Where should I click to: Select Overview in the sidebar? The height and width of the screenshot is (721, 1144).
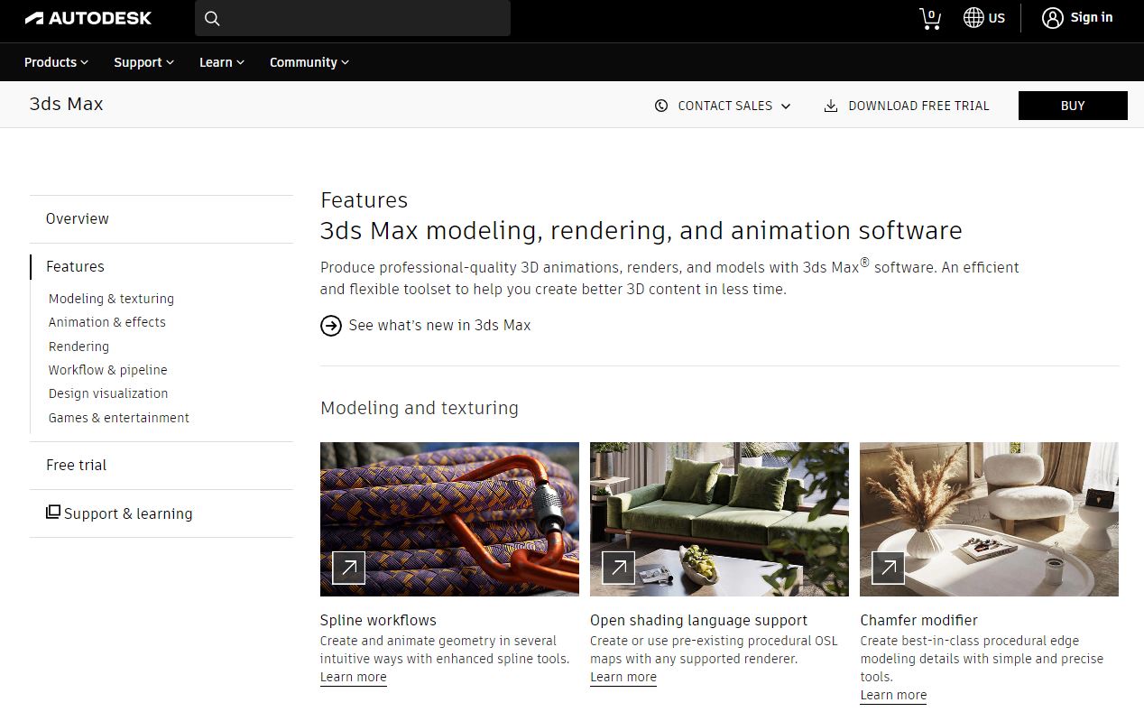pyautogui.click(x=78, y=219)
